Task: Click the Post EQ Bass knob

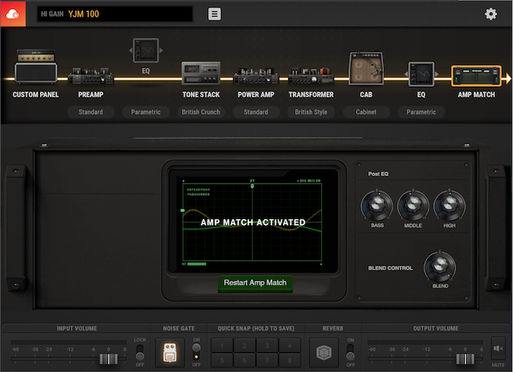Action: point(377,206)
